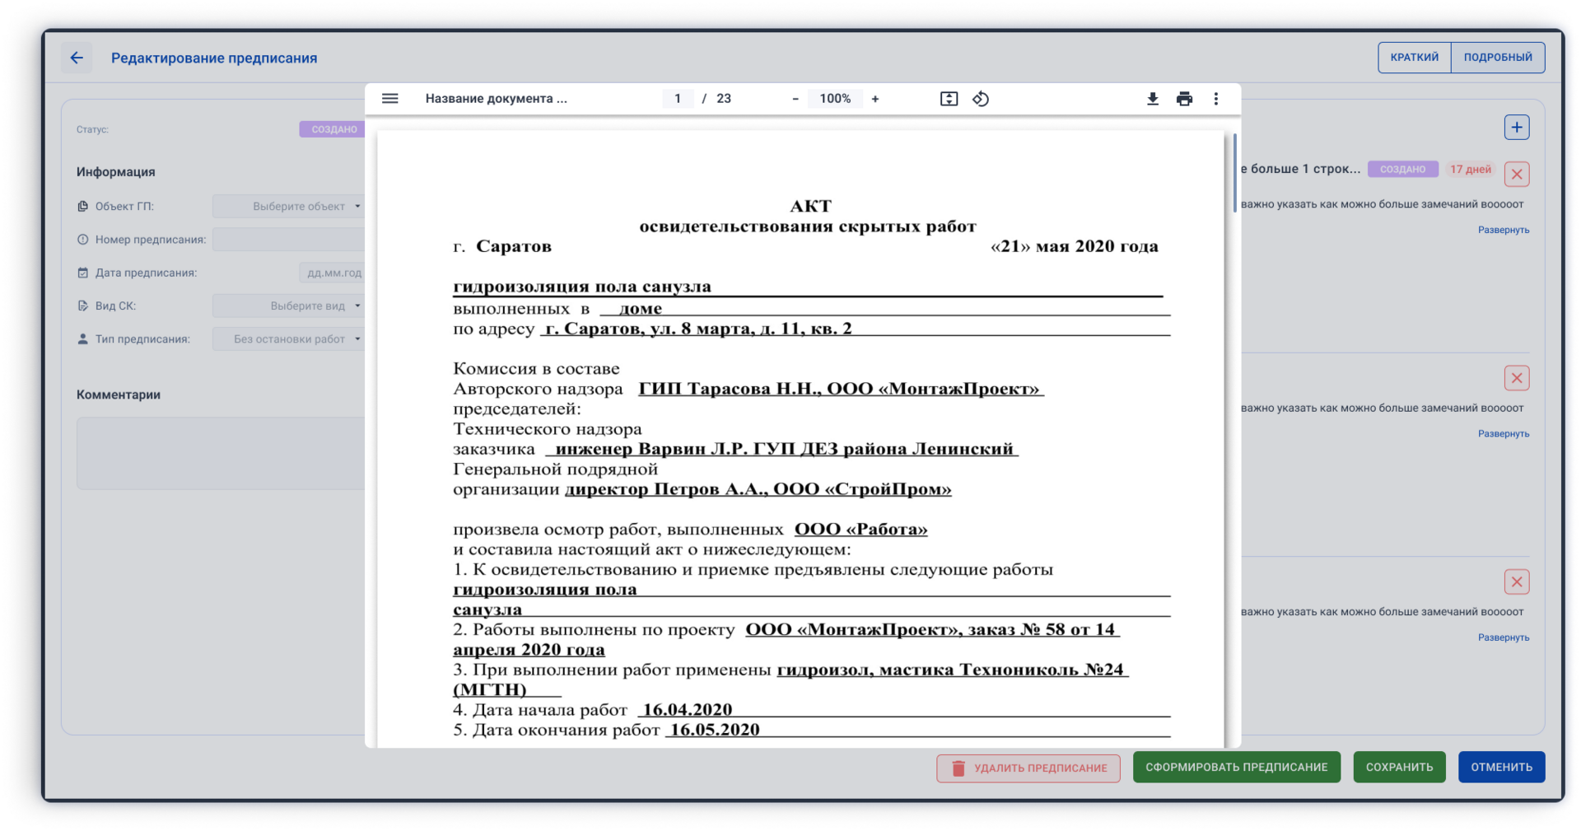Viewport: 1581px width, 831px height.
Task: Click the total page count 23
Action: point(724,99)
